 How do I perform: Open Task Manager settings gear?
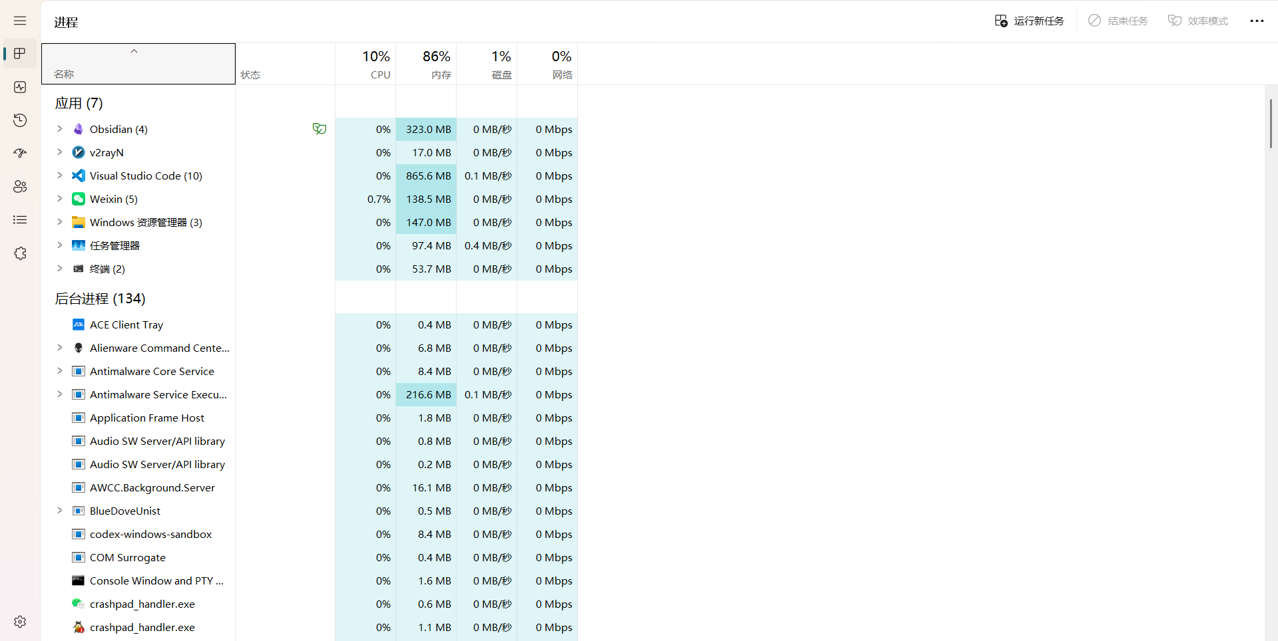point(20,621)
